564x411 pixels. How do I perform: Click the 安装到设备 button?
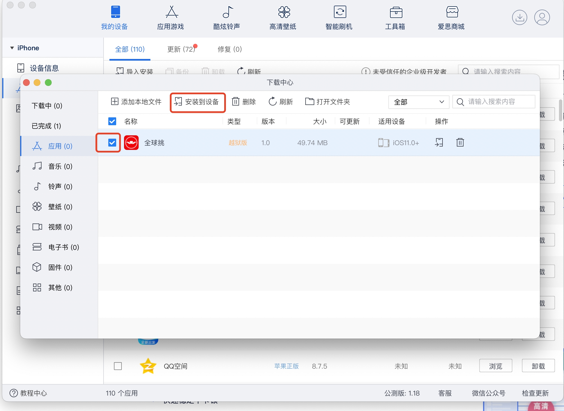[198, 102]
